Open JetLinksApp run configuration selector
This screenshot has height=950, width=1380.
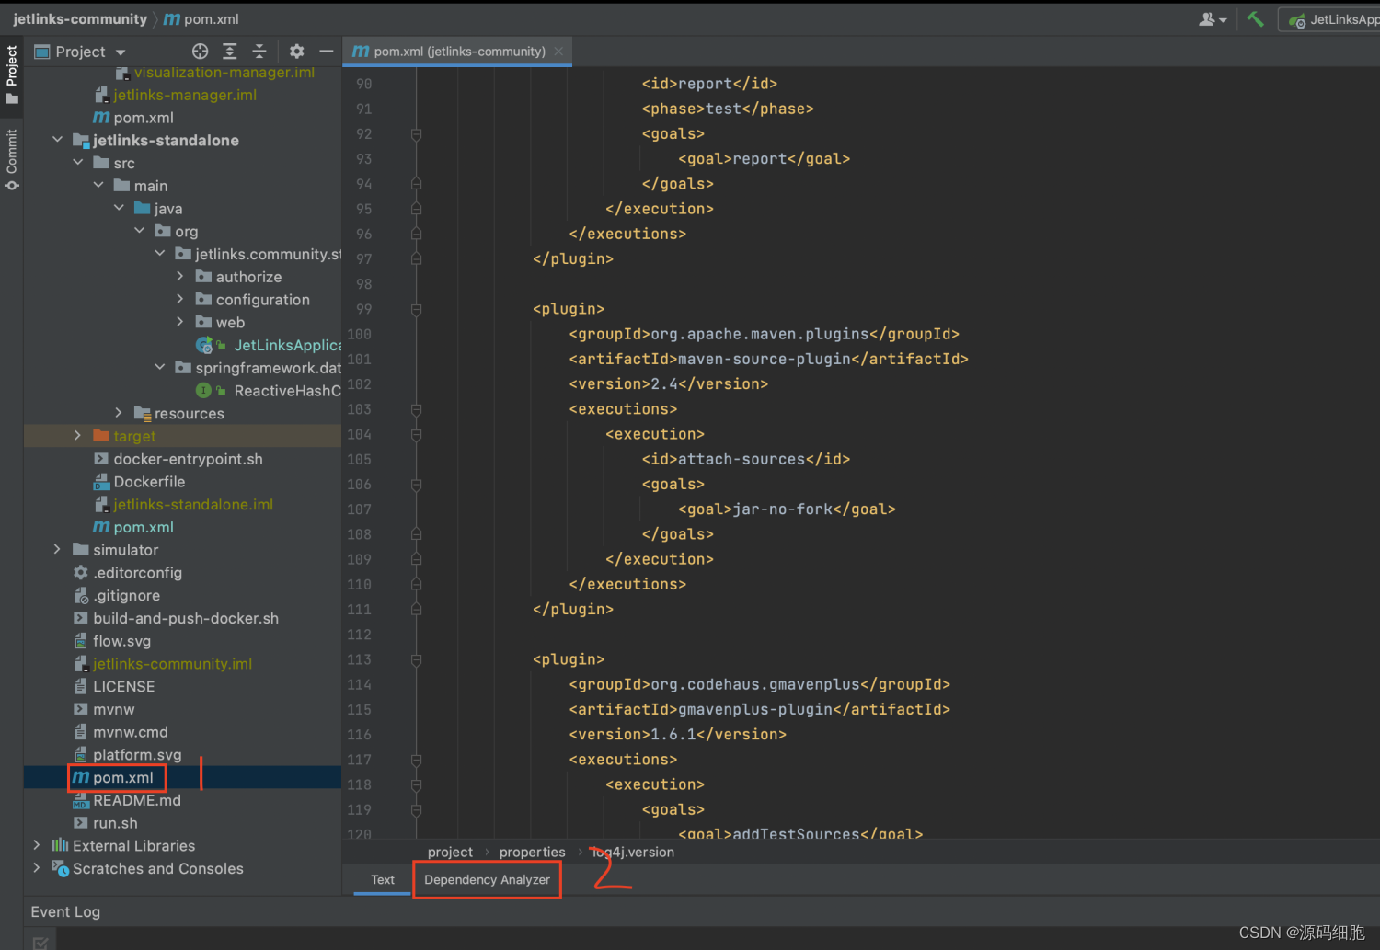tap(1332, 19)
